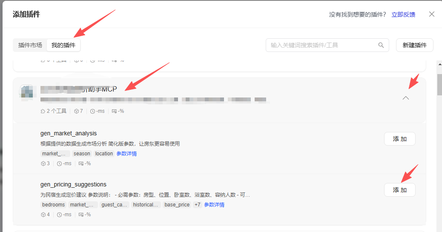This screenshot has height=232, width=442.
Task: Click the gen_pricing_suggestions tool name
Action: 73,184
